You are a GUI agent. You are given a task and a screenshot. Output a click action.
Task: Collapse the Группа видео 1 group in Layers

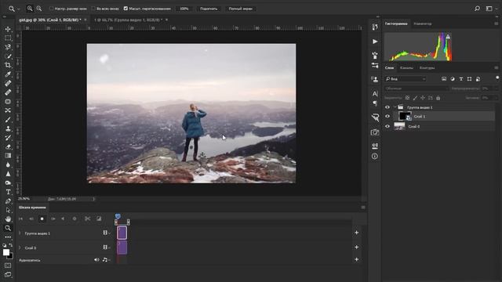pyautogui.click(x=395, y=107)
